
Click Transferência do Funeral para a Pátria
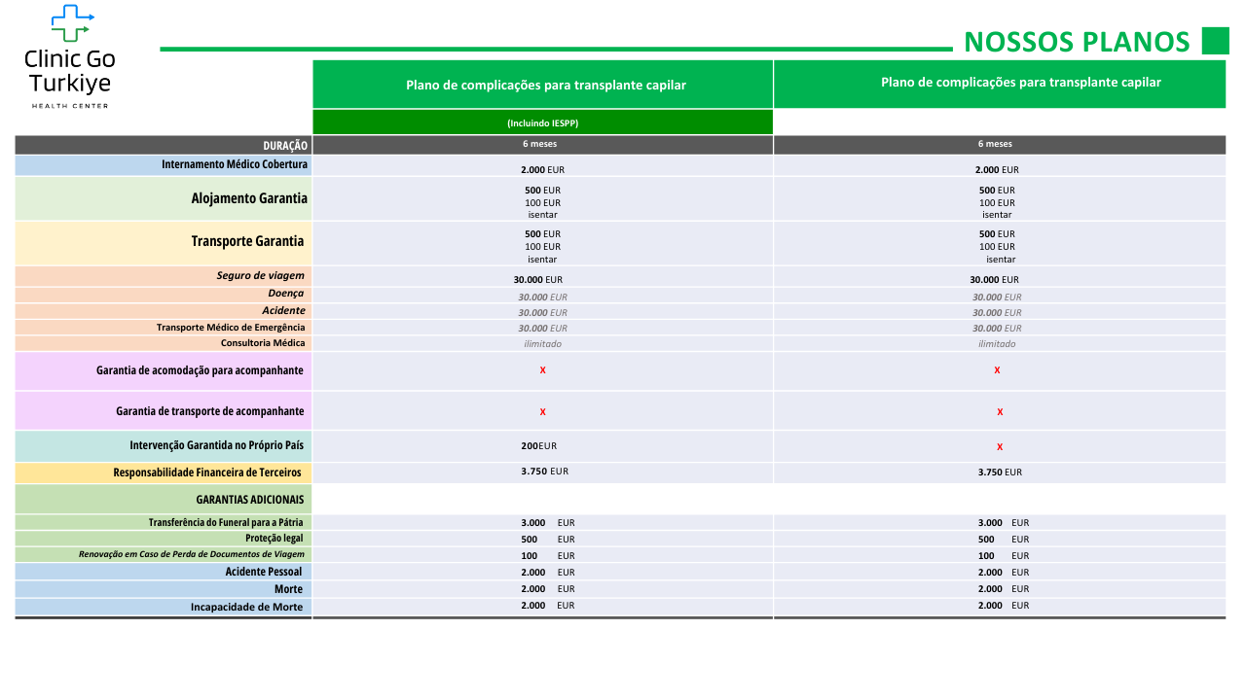click(226, 523)
